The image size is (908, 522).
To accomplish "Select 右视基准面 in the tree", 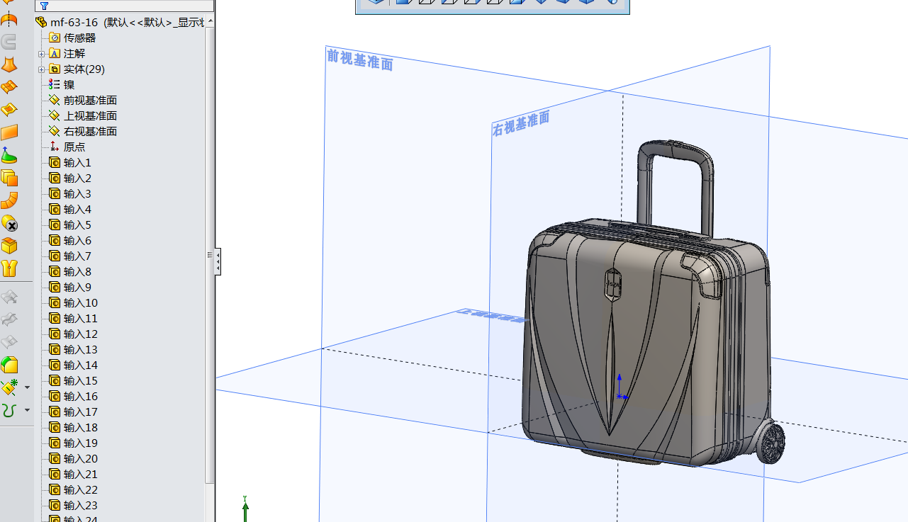I will point(83,132).
